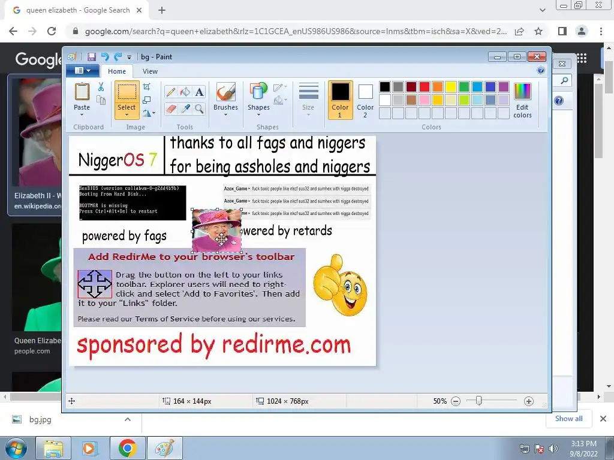The height and width of the screenshot is (460, 614).
Task: Open Paint Help question mark icon
Action: [541, 71]
